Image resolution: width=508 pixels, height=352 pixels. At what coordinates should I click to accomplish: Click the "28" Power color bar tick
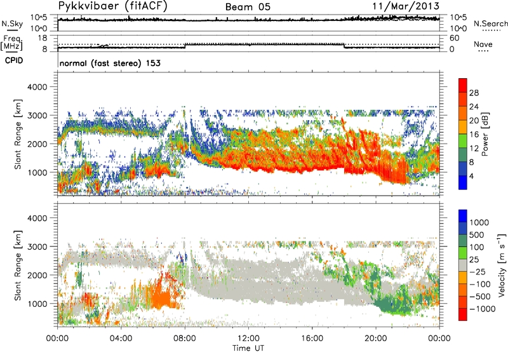pos(474,93)
